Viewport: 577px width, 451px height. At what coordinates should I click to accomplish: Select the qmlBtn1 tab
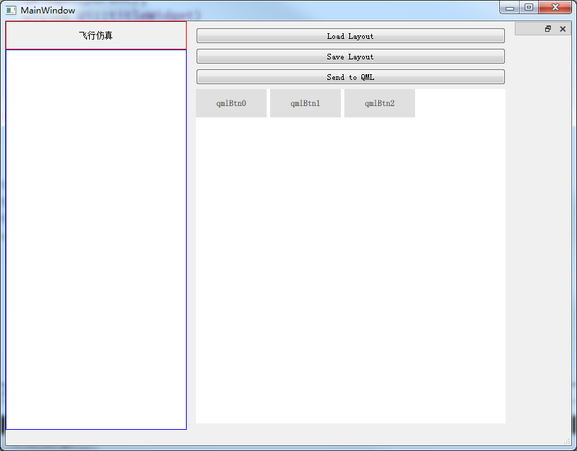(x=305, y=102)
